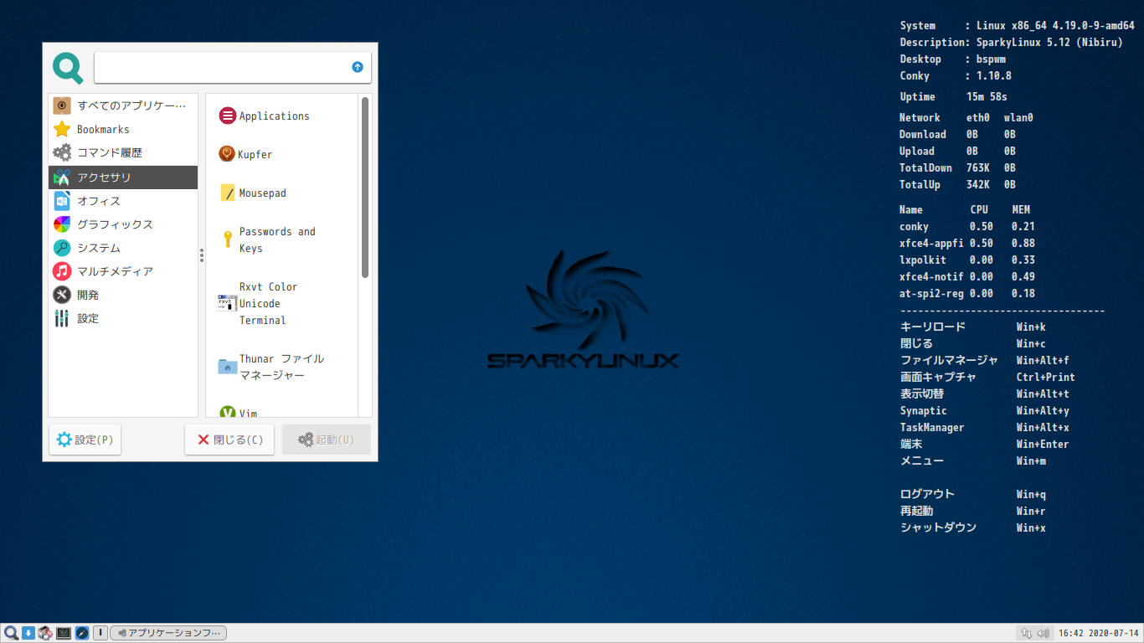Click the application list vertical scrollbar
This screenshot has width=1144, height=643.
(x=365, y=188)
